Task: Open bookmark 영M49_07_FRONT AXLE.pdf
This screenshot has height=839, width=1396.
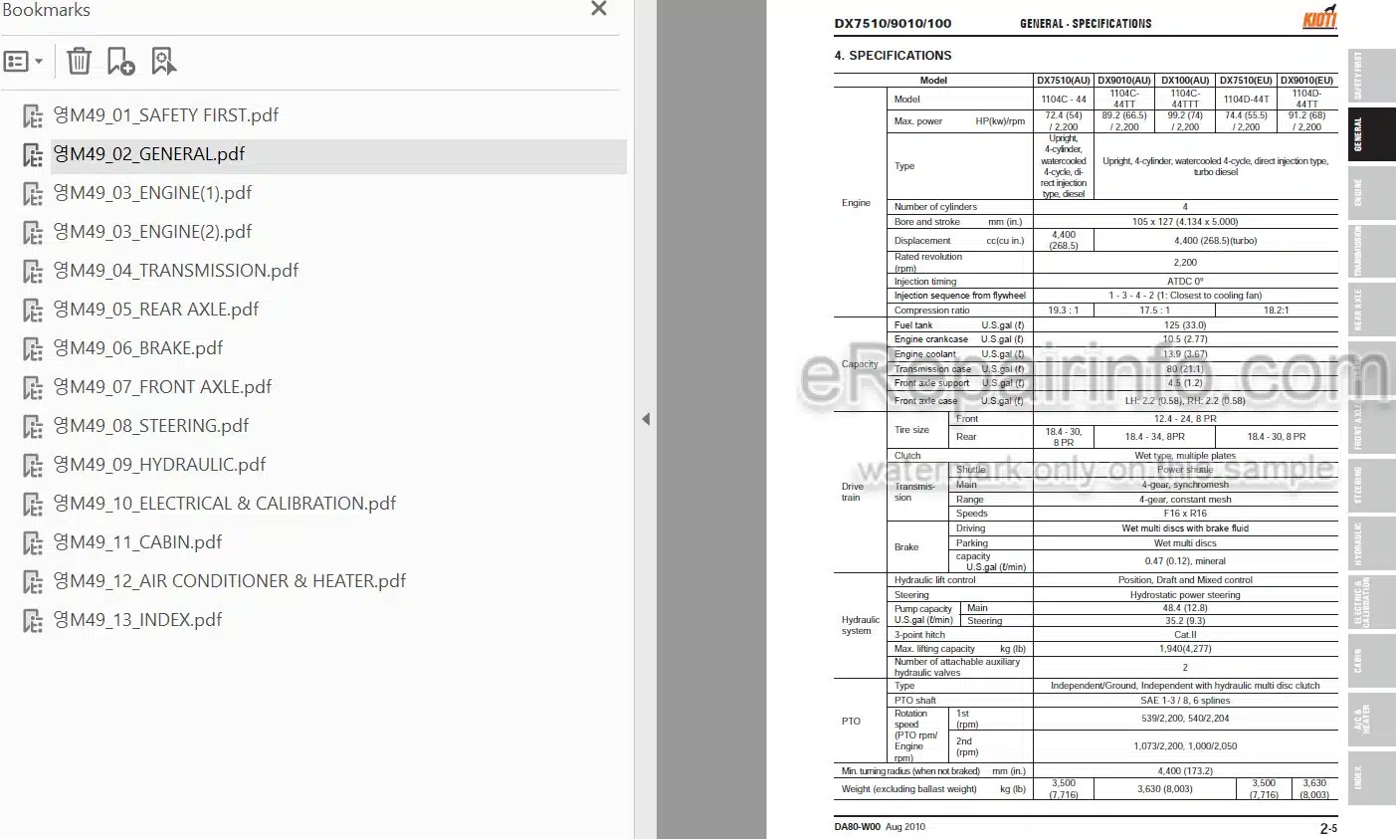Action: coord(162,387)
